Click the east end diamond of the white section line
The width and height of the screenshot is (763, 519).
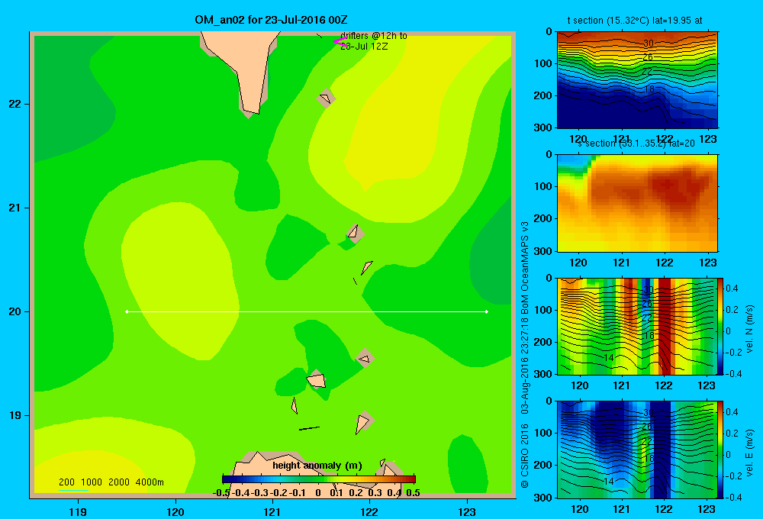click(486, 311)
